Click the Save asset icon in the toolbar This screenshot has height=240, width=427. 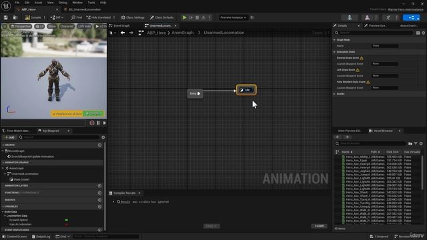tap(5, 17)
